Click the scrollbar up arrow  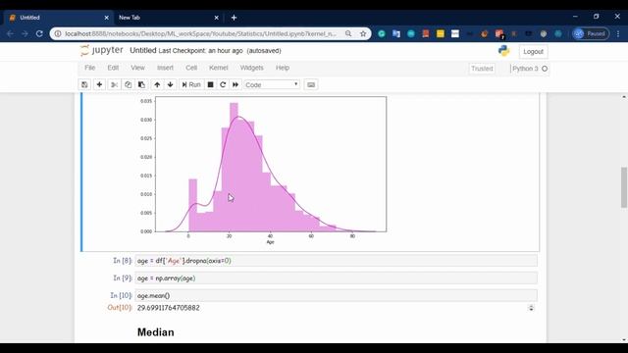click(x=624, y=97)
